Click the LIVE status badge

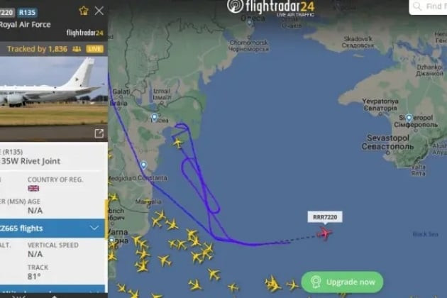(94, 49)
